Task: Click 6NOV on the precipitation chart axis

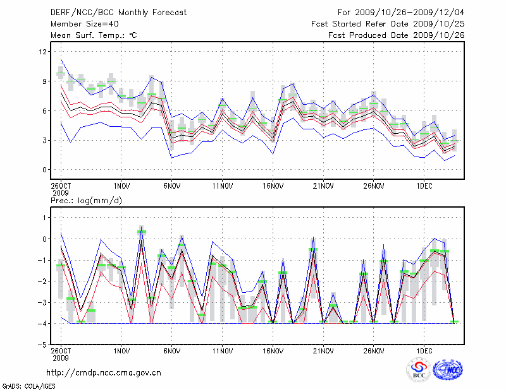Action: [x=172, y=350]
